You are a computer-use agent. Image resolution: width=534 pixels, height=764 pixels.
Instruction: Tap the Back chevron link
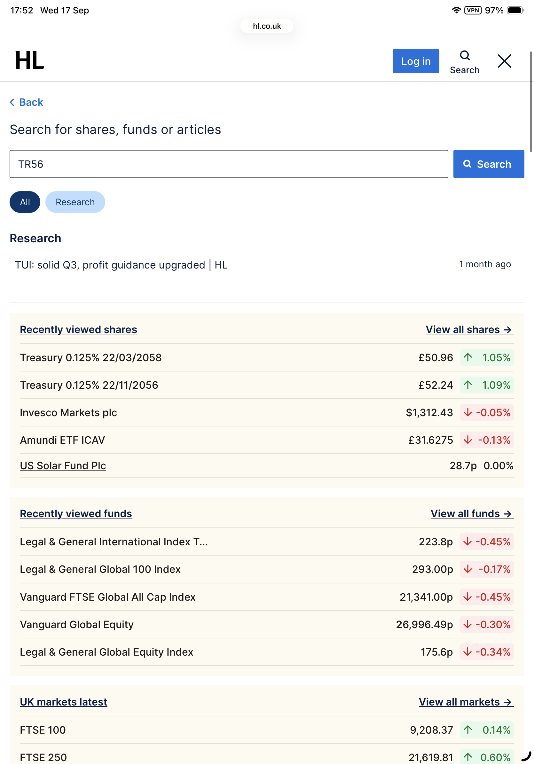coord(27,102)
